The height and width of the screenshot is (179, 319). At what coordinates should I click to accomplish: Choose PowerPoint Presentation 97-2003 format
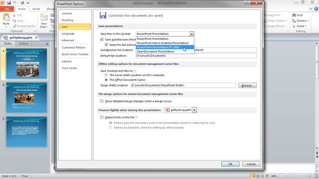(165, 47)
